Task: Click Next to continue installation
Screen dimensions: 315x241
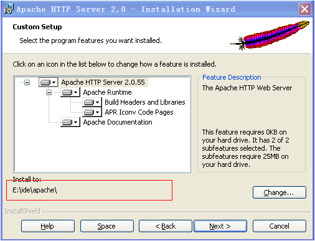Action: (220, 226)
